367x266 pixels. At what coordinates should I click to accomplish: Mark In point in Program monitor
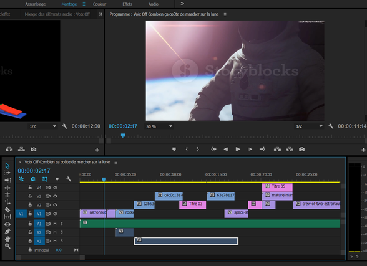pyautogui.click(x=187, y=150)
